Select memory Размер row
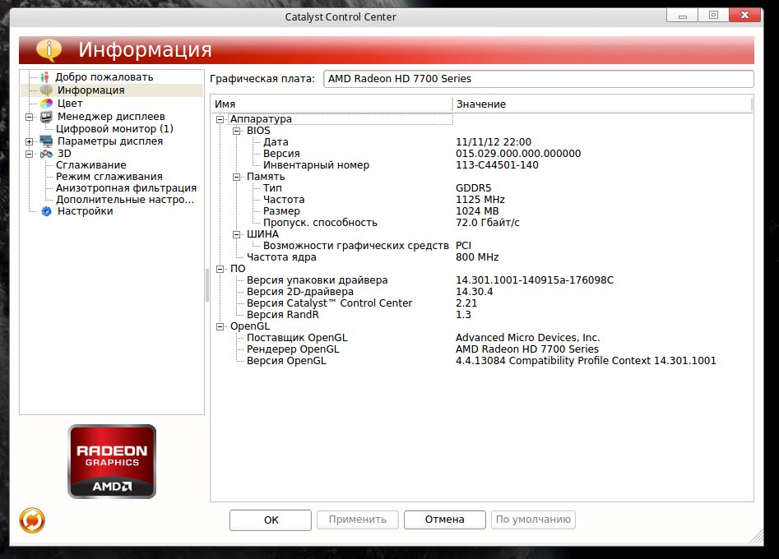This screenshot has width=779, height=559. pyautogui.click(x=482, y=211)
